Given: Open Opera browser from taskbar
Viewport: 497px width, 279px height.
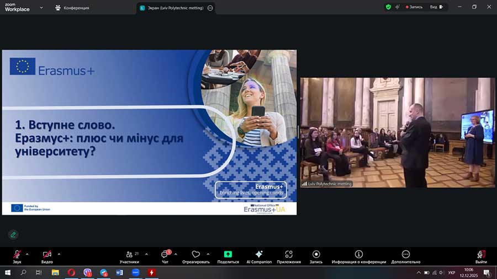Looking at the screenshot, I should 71,272.
